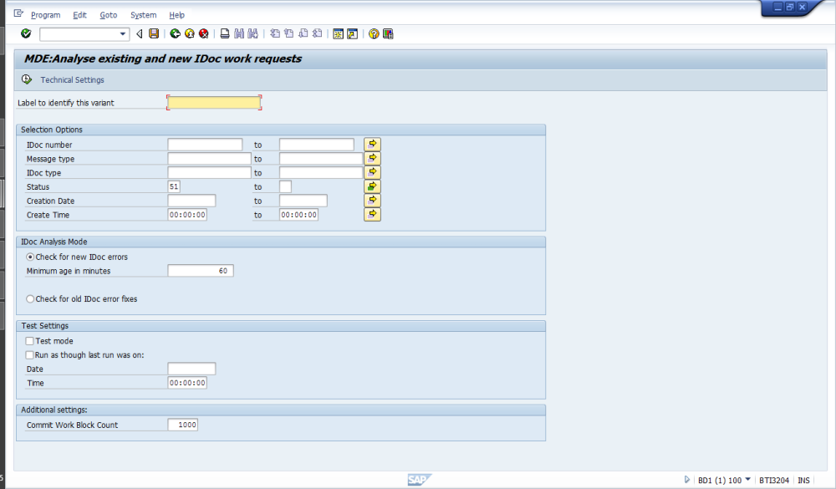
Task: Open the system info dropdown beside BD1 (1) 100
Action: [748, 480]
